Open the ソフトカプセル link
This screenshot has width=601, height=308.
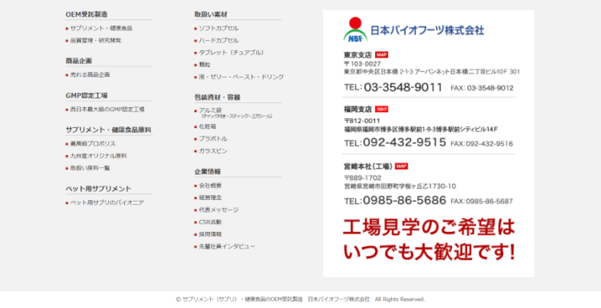(x=219, y=28)
